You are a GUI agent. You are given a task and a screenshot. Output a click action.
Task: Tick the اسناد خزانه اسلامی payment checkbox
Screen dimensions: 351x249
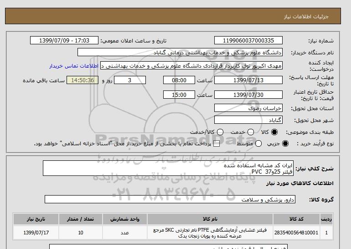(x=217, y=144)
